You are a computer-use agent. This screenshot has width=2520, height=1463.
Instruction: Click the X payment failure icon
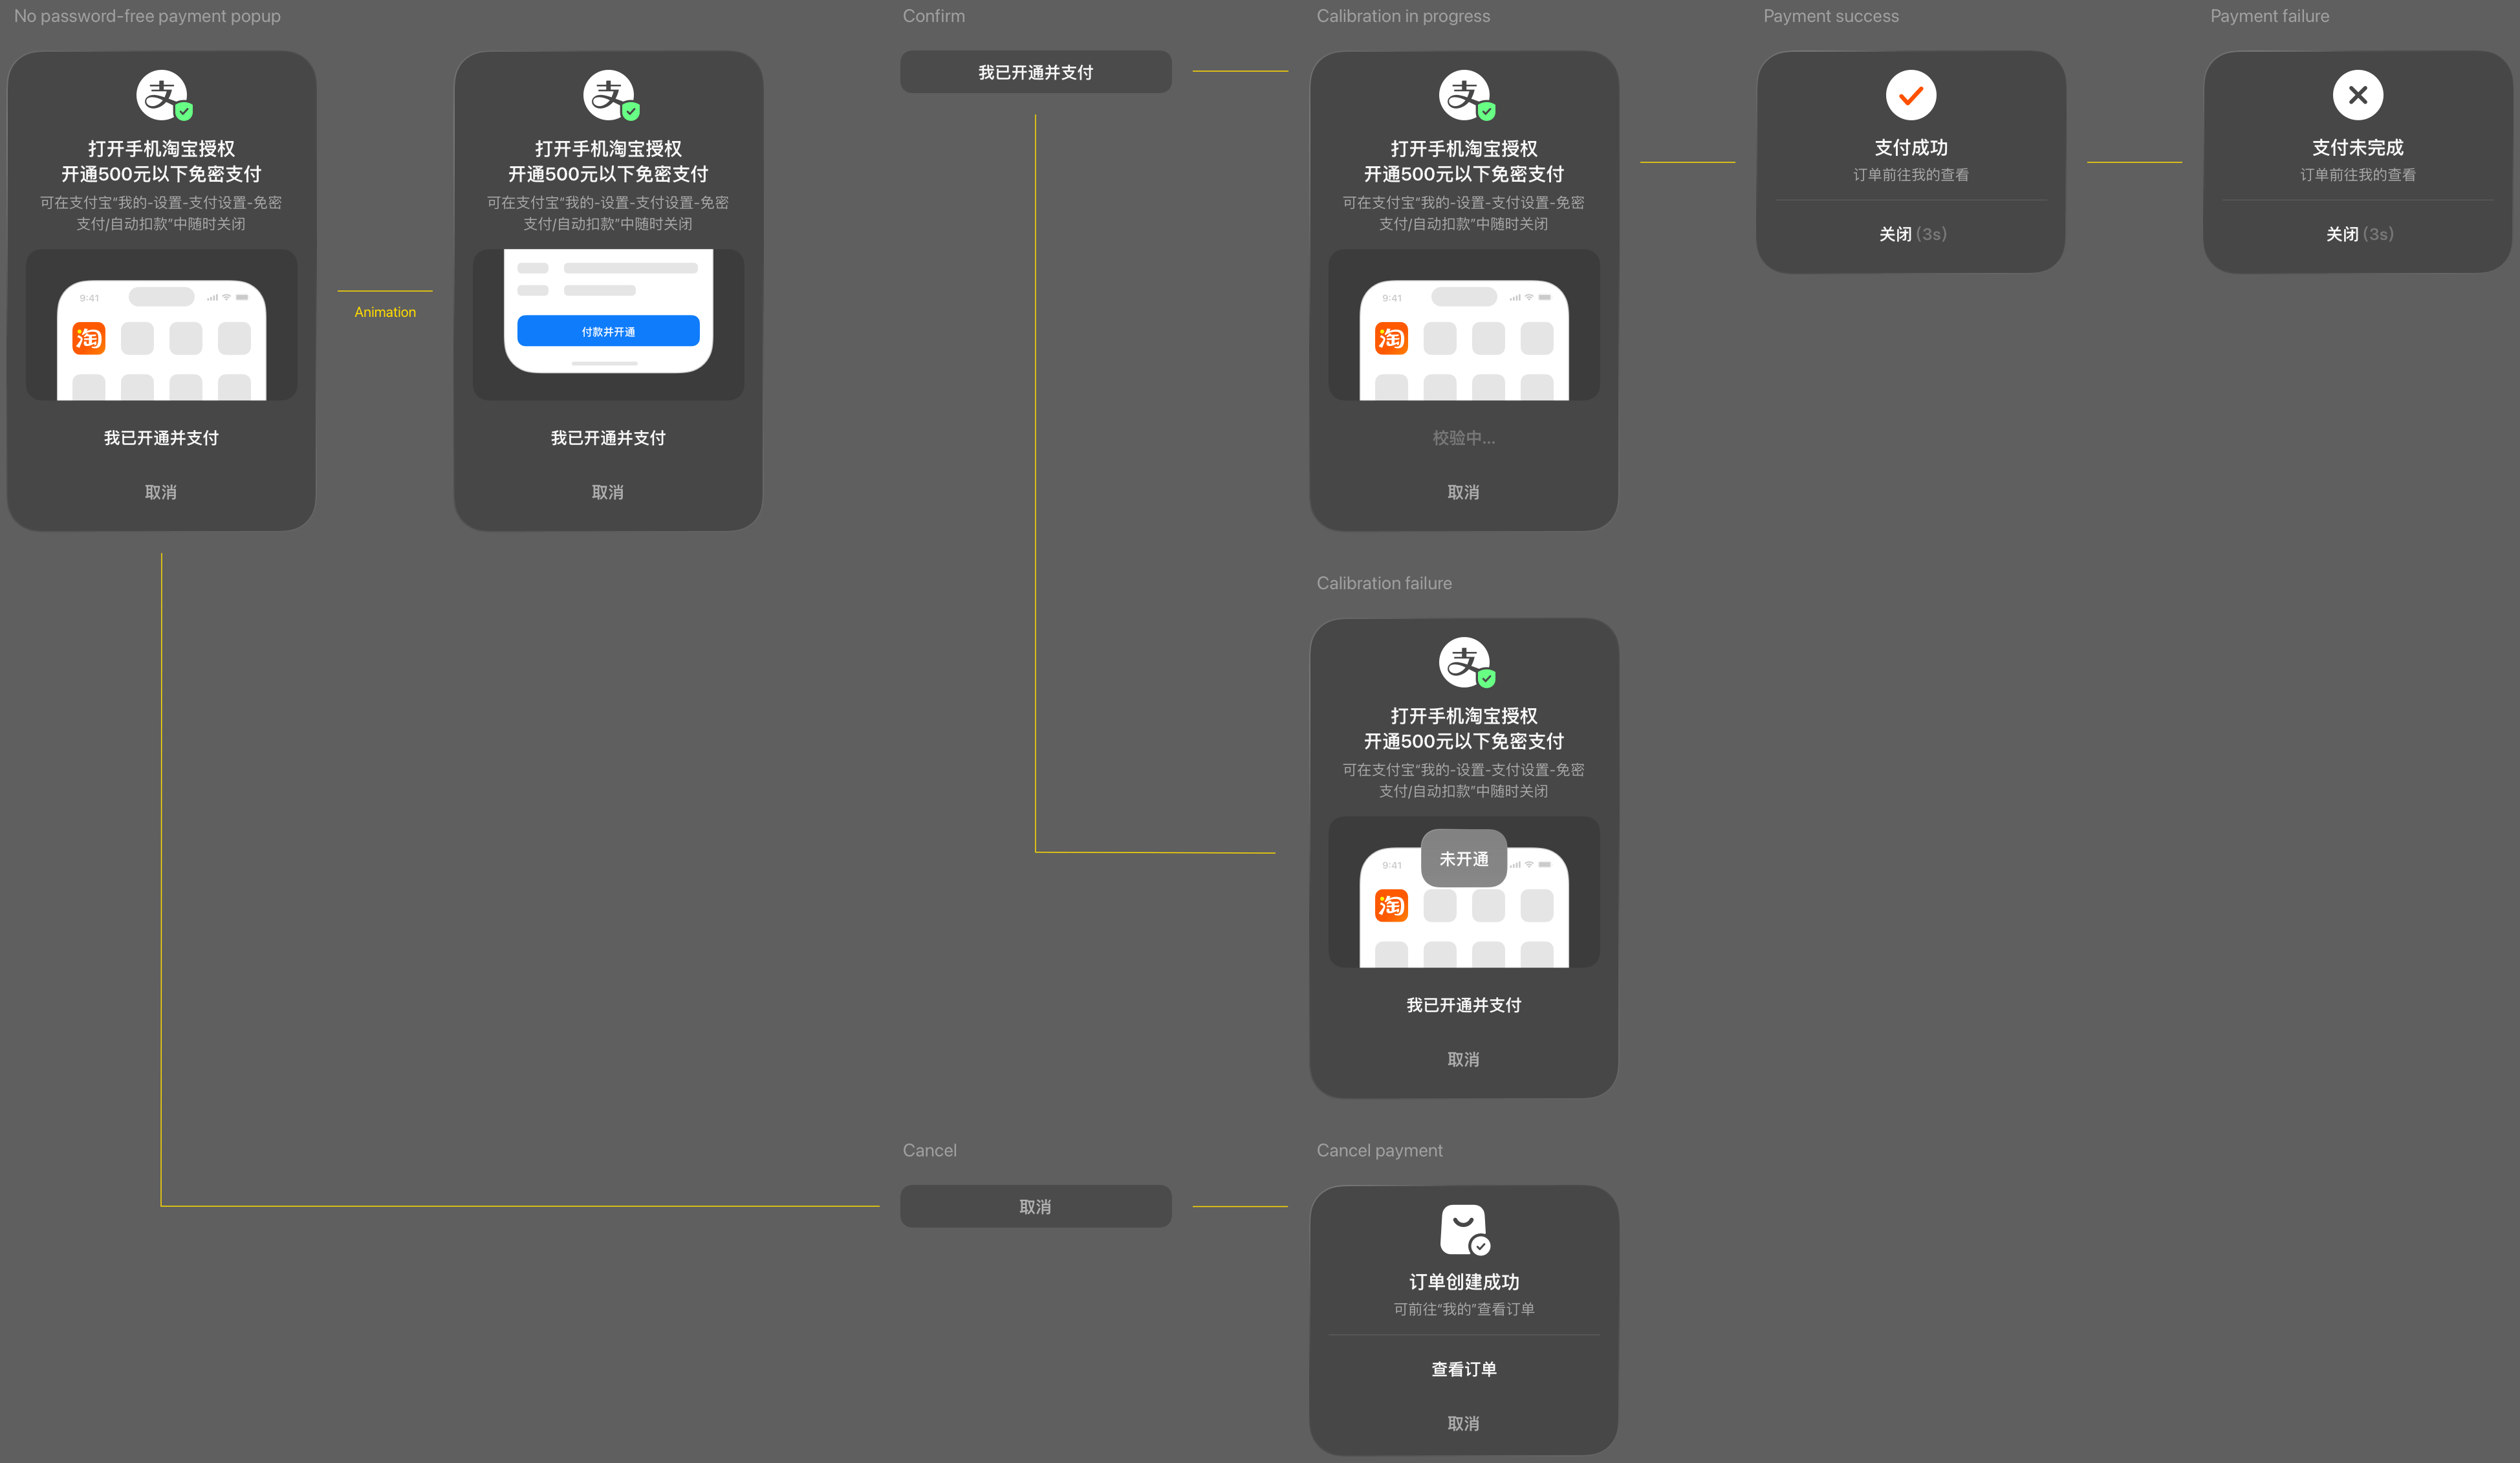coord(2357,95)
